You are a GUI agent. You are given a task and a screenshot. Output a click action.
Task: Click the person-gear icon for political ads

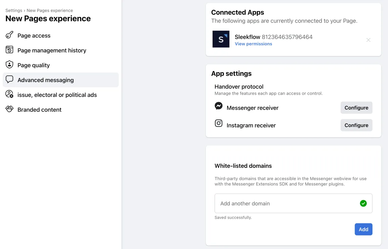click(x=9, y=94)
